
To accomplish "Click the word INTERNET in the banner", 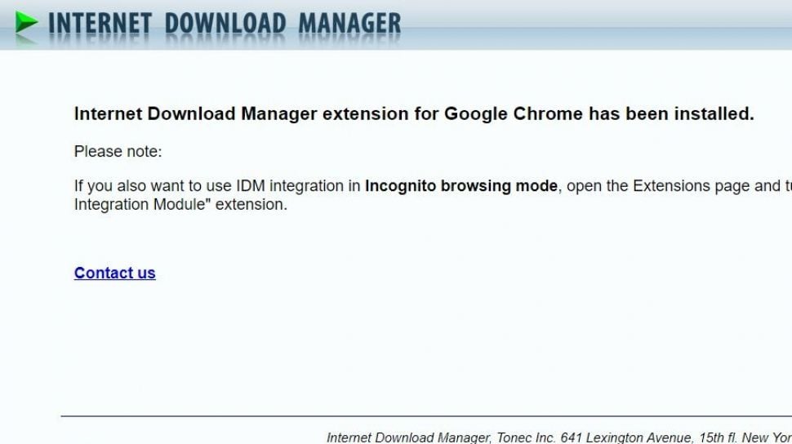I will [x=100, y=24].
